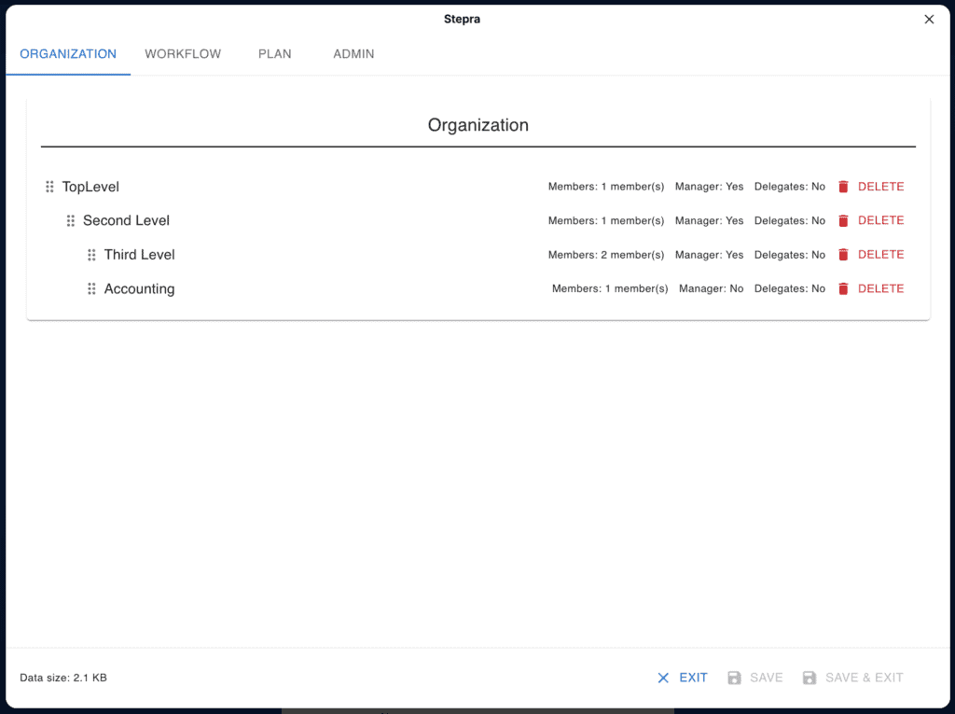
Task: Click the trash icon in the Accounting row
Action: pyautogui.click(x=843, y=289)
